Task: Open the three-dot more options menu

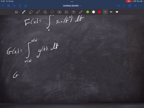Action: (141, 6)
